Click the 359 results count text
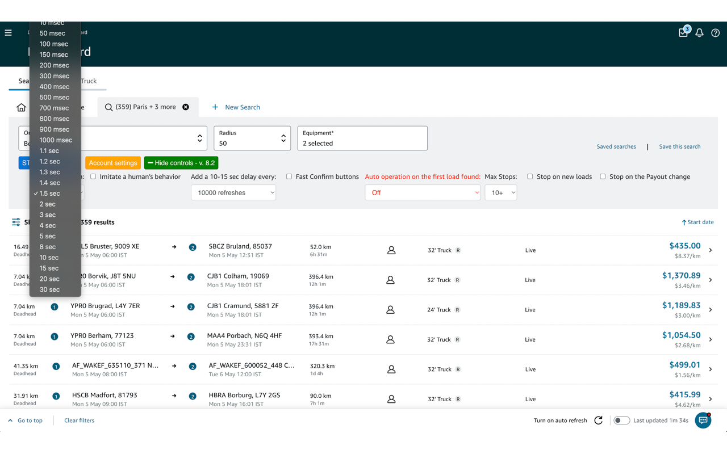The width and height of the screenshot is (727, 454). point(97,222)
